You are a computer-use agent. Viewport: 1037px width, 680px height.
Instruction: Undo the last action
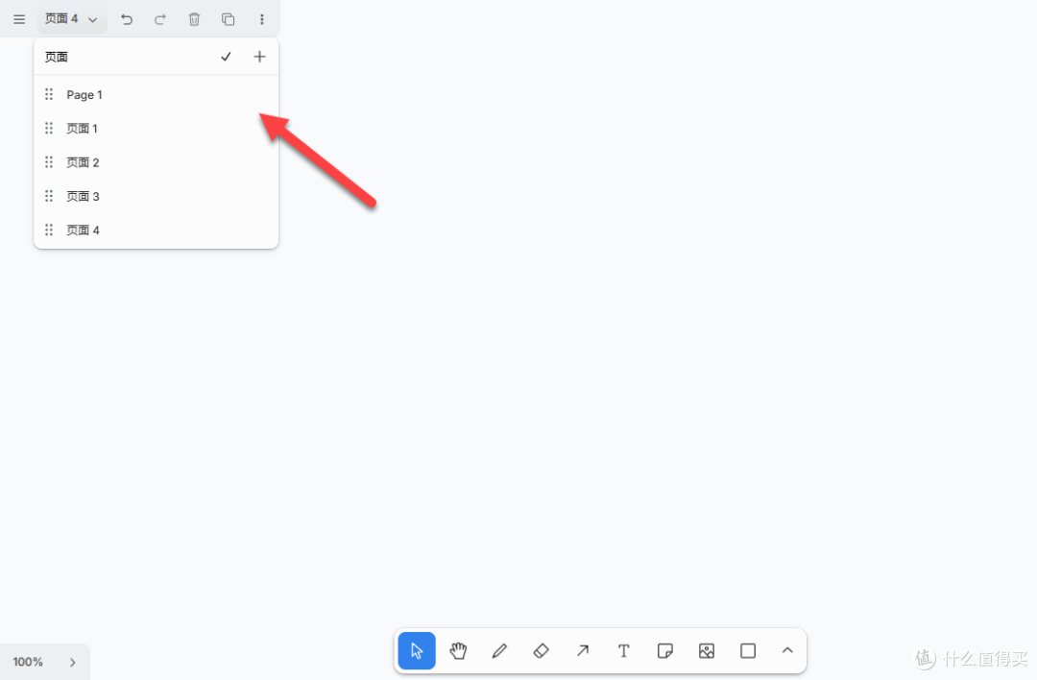click(x=127, y=19)
